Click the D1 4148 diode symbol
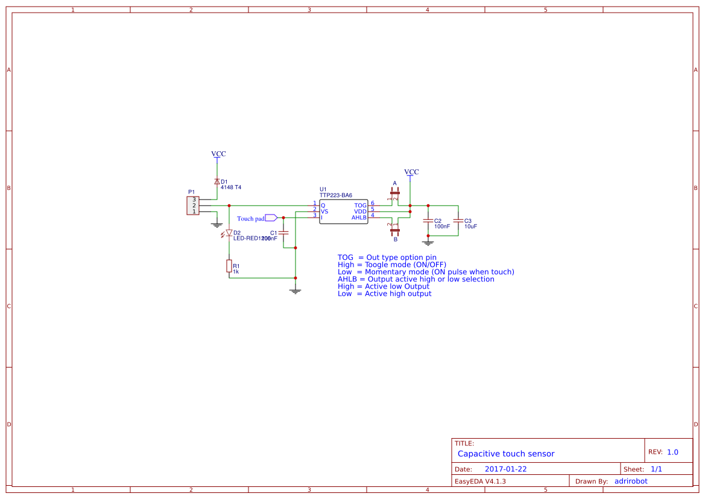This screenshot has width=705, height=499. tap(217, 181)
